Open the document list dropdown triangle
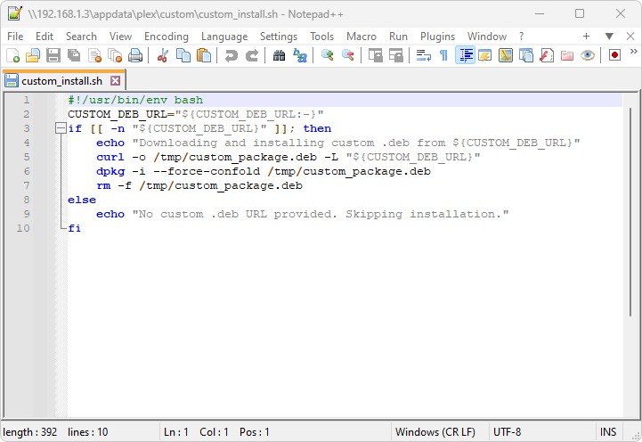Screen dimensions: 642x442 coord(609,37)
